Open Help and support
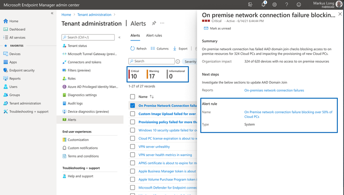 click(78, 176)
